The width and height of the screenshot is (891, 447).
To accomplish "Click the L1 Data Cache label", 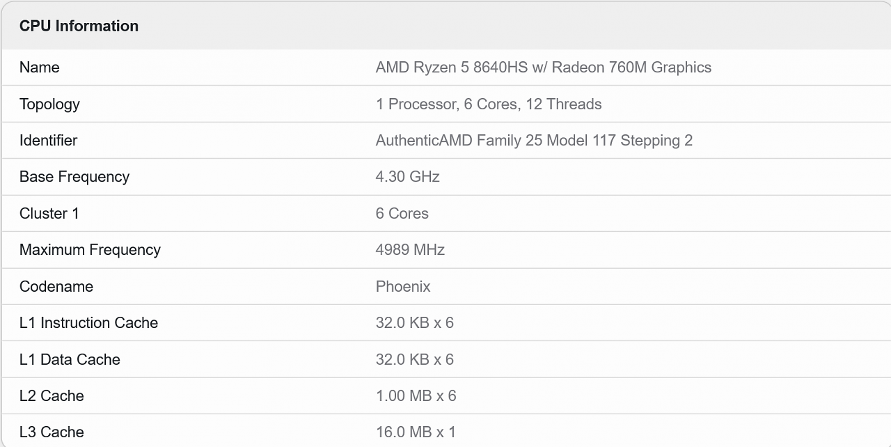I will coord(70,360).
